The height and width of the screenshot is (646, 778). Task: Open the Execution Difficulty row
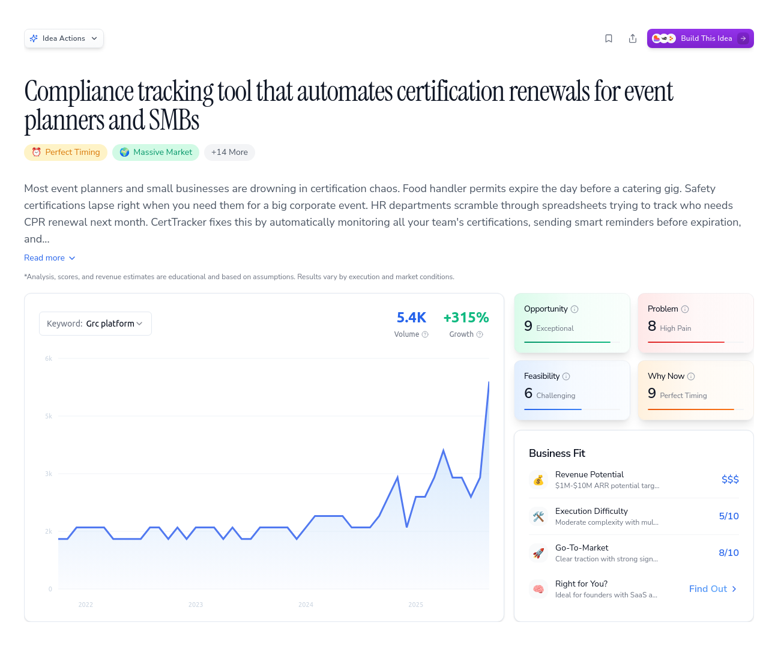(633, 516)
